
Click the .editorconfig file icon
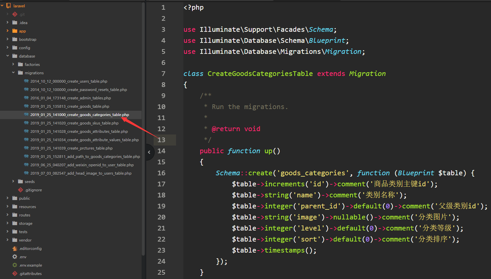point(15,248)
